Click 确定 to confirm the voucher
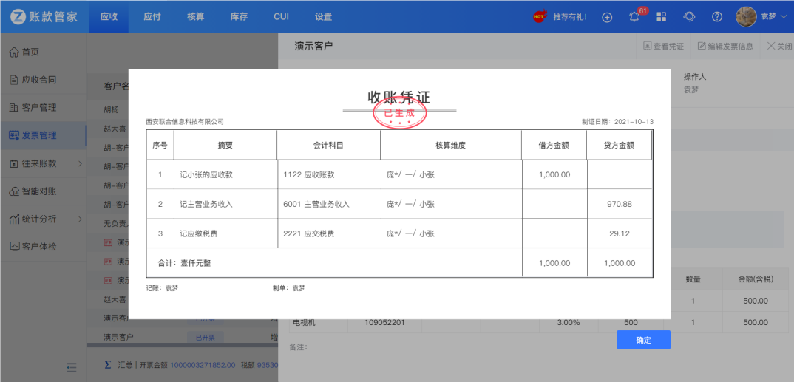This screenshot has height=382, width=794. [x=643, y=340]
